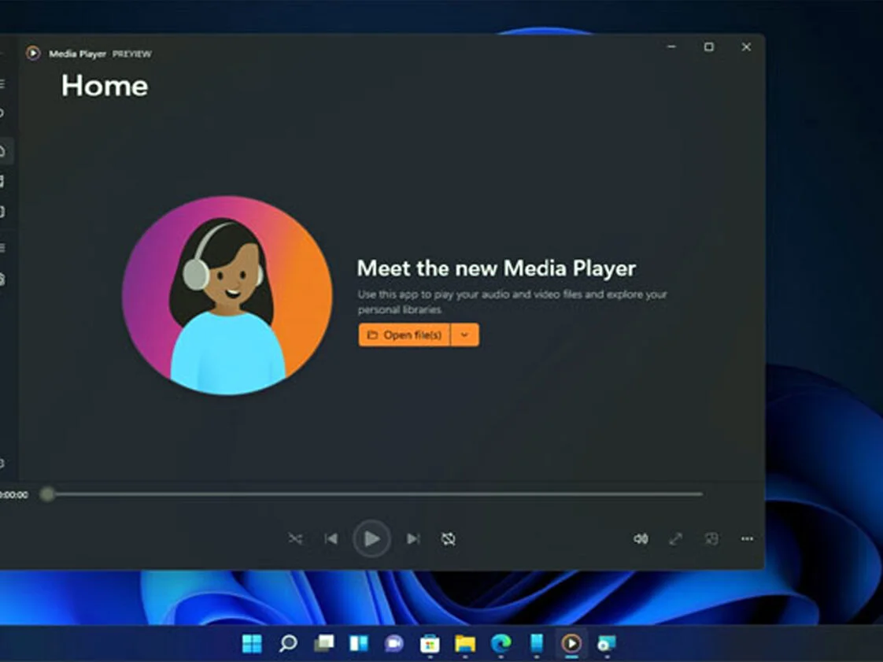This screenshot has width=883, height=662.
Task: Click the seek bar thumb at start
Action: coord(47,494)
